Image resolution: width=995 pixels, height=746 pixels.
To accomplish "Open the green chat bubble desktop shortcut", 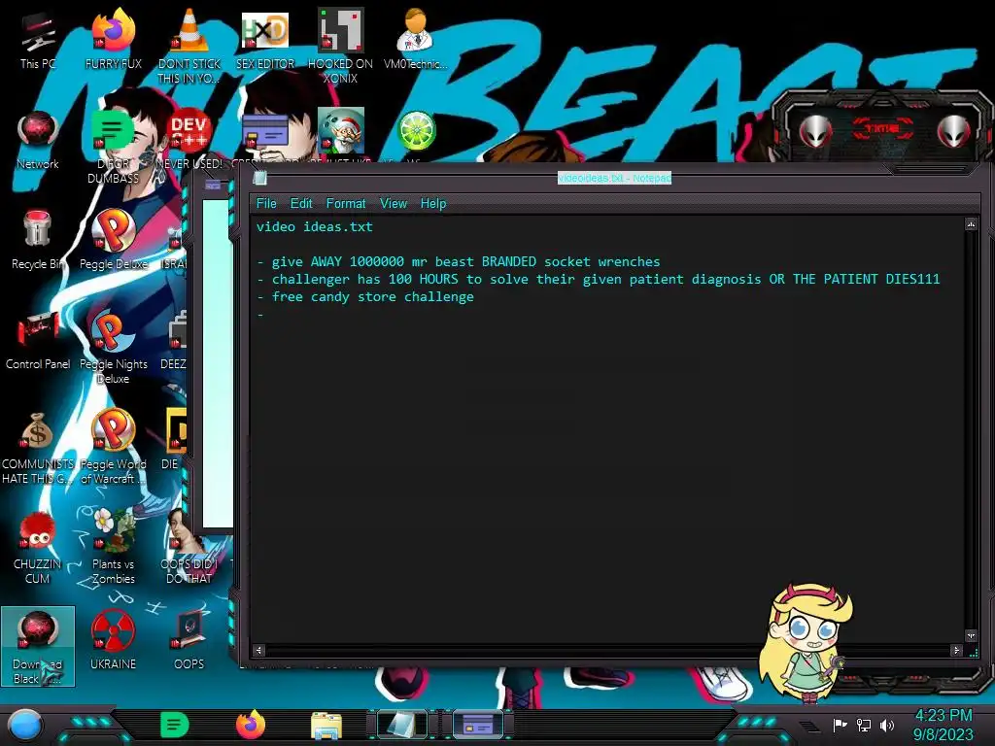I will pyautogui.click(x=113, y=146).
